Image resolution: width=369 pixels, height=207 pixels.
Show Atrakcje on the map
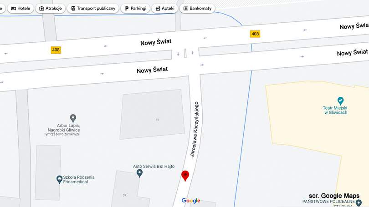51,8
